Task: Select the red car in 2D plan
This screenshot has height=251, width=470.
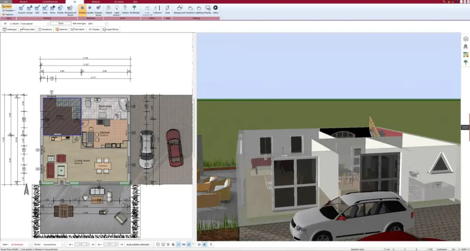Action: click(x=174, y=148)
